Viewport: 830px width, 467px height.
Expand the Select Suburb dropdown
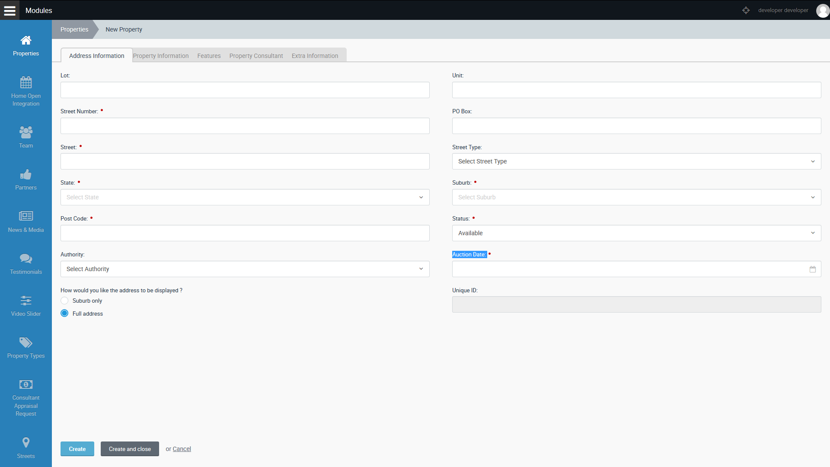pos(636,197)
